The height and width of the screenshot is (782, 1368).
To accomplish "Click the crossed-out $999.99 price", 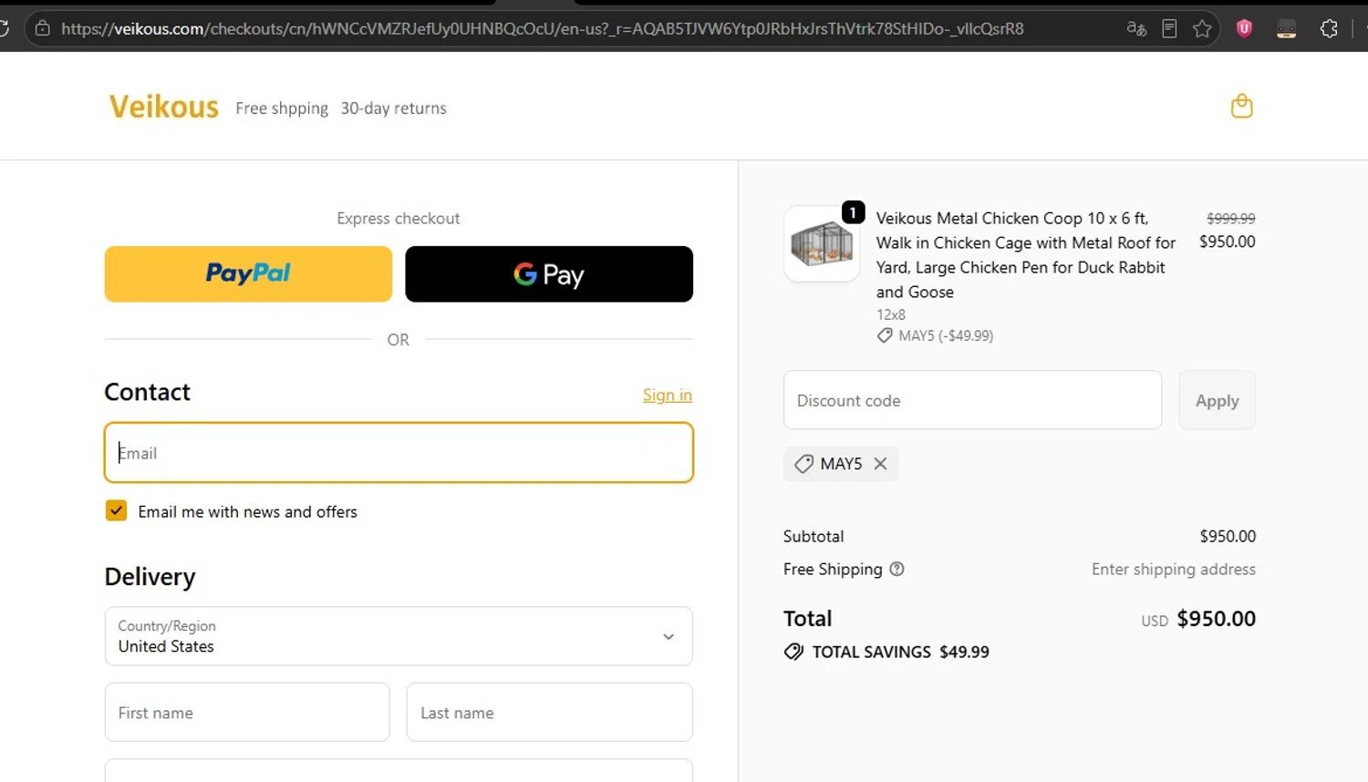I will (x=1230, y=219).
